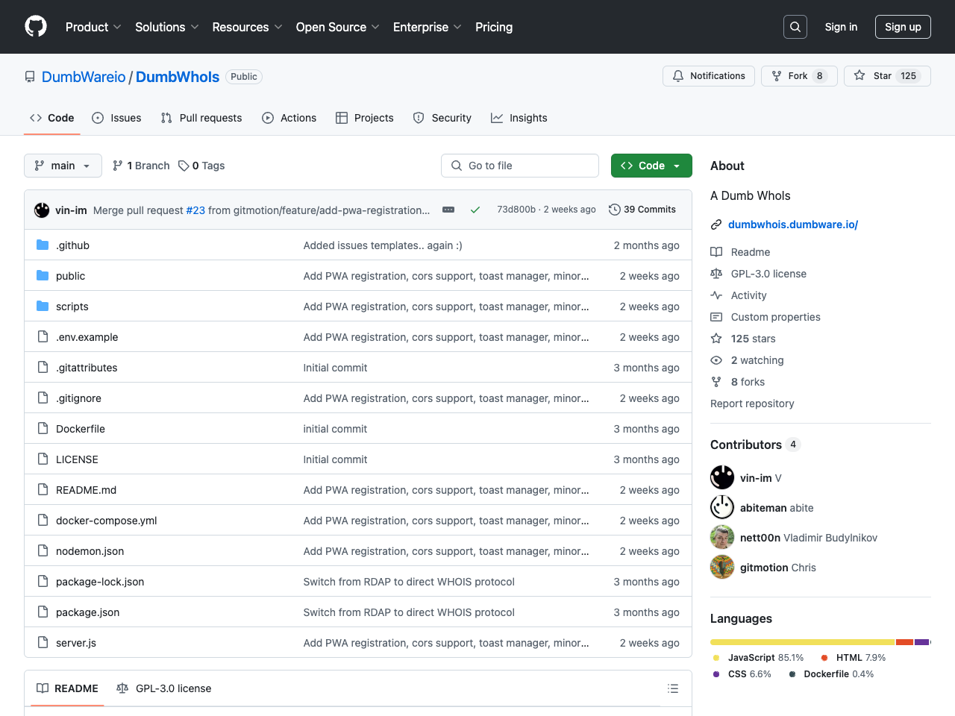Click the GitHub logo icon
The image size is (955, 716).
point(36,27)
